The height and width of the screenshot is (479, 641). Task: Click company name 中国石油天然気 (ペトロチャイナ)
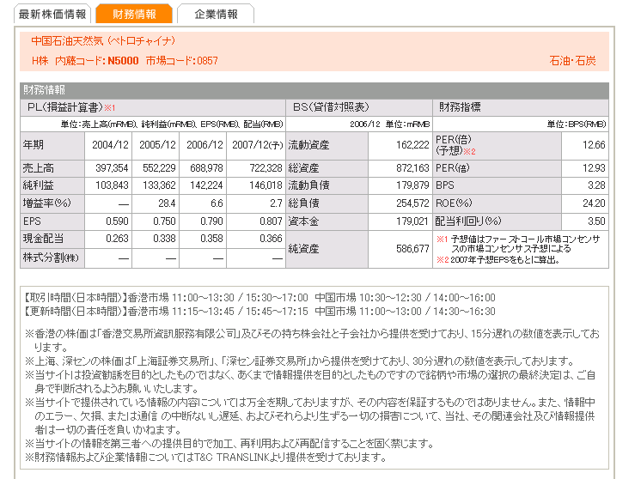[103, 41]
